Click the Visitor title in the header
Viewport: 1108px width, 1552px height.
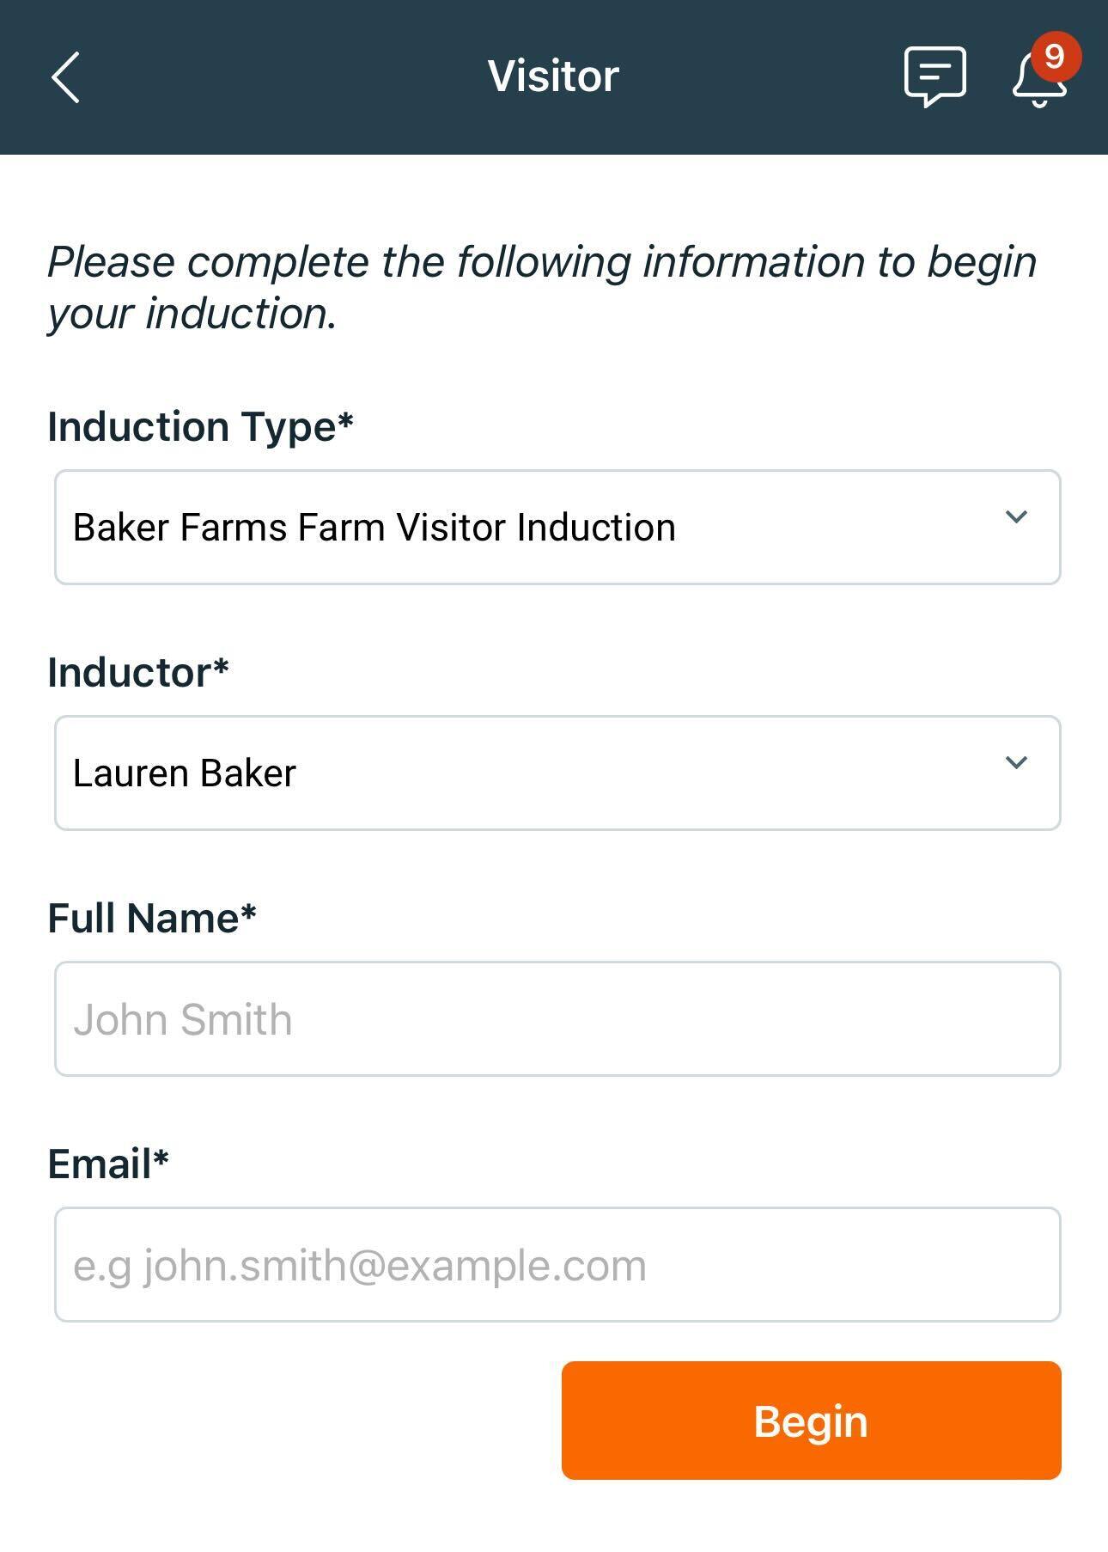pos(553,76)
